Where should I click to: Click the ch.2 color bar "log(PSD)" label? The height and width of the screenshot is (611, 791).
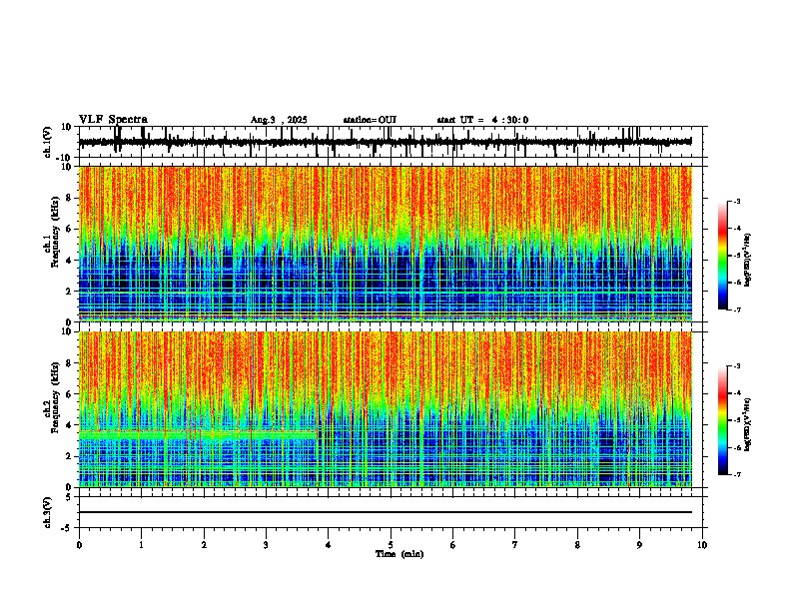748,424
